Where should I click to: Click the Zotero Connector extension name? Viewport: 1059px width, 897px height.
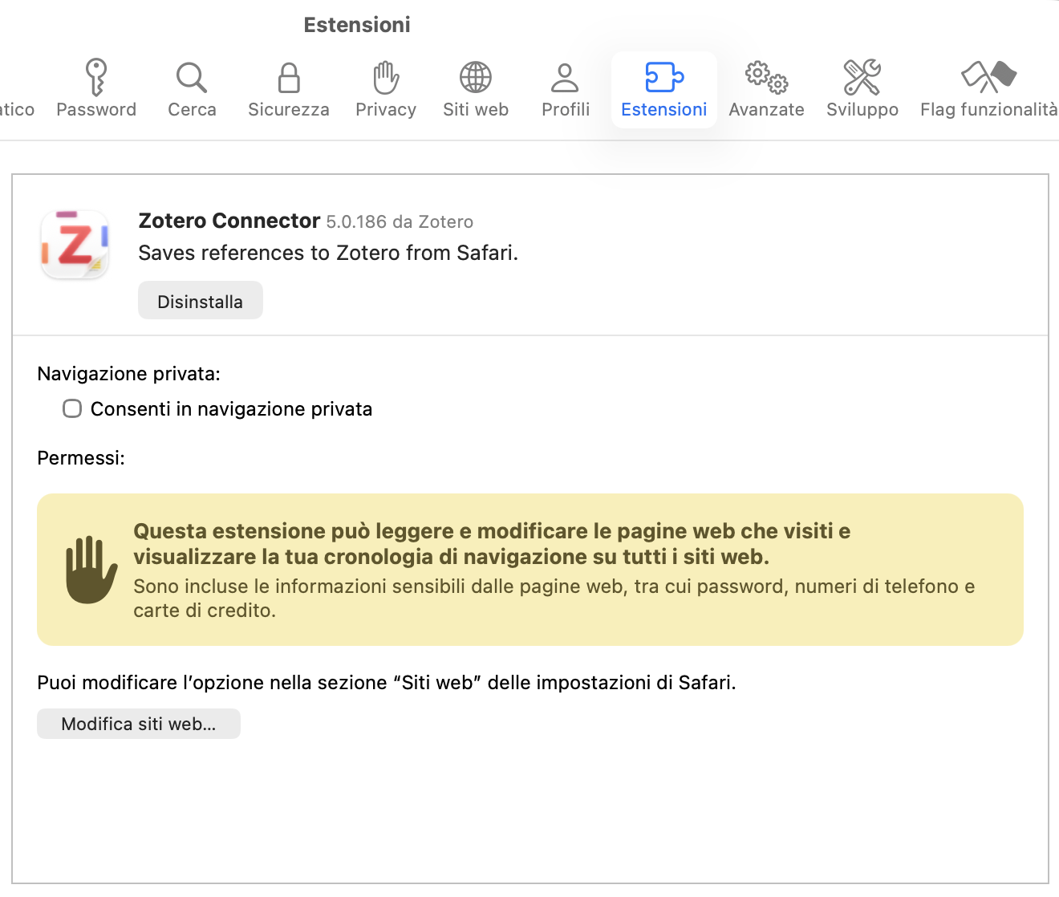(229, 221)
